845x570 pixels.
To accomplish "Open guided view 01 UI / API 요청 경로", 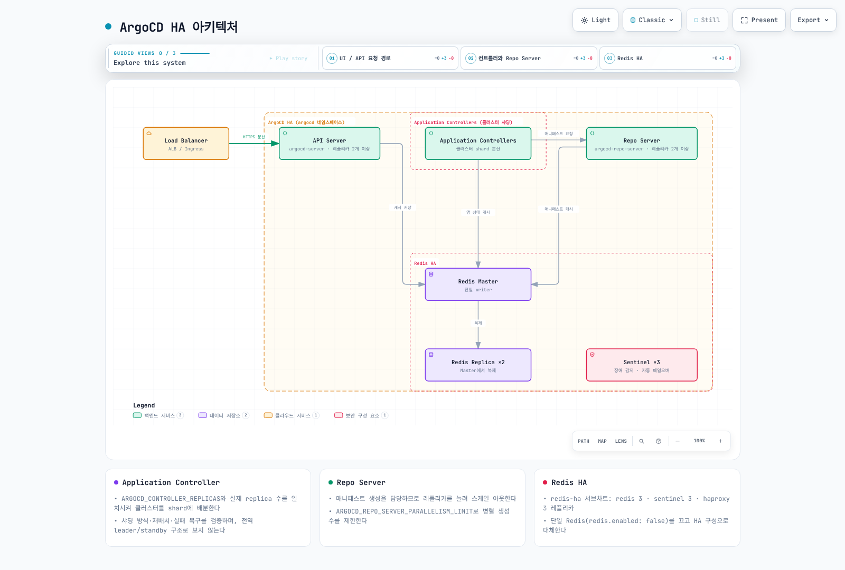I will (x=390, y=58).
